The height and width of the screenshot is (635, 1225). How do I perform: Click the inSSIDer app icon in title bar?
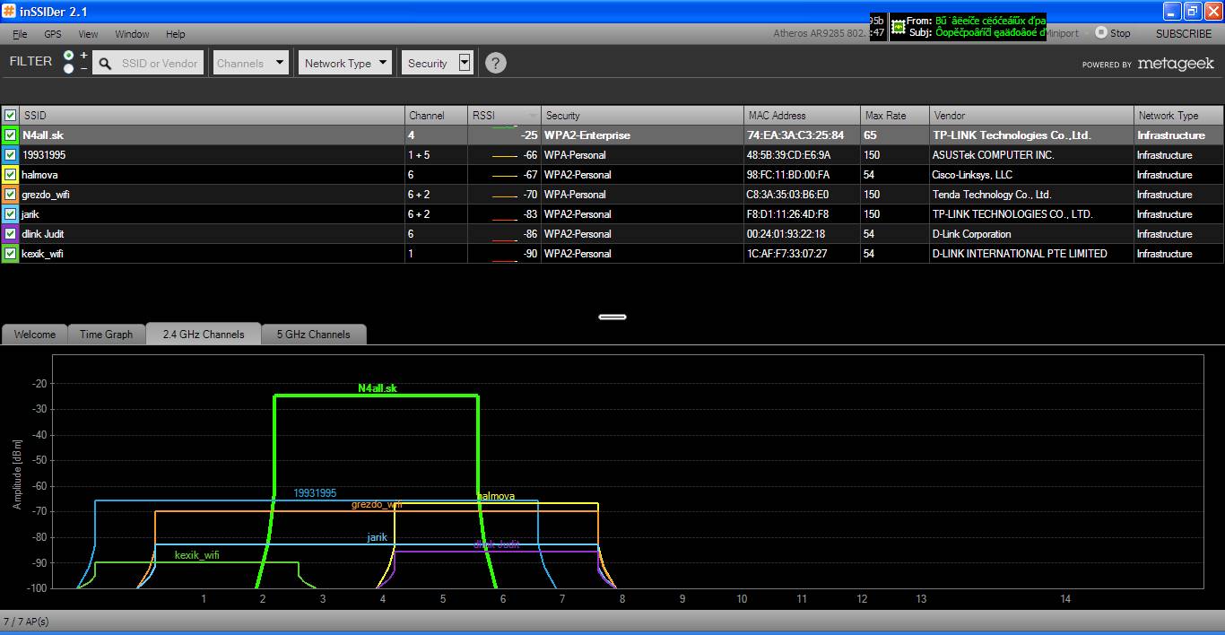tap(10, 11)
